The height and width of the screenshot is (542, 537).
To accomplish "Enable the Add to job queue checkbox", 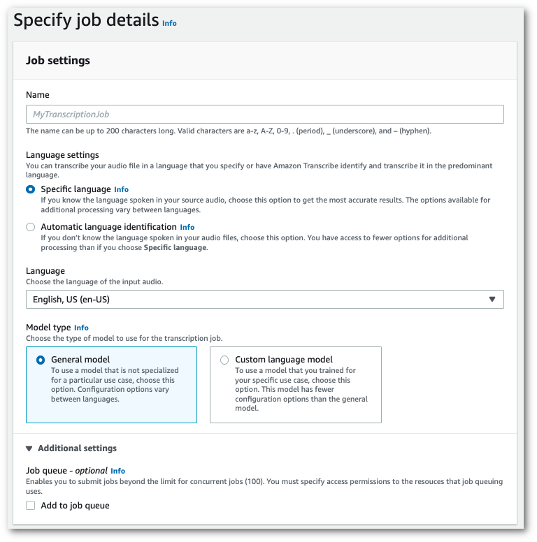I will (x=31, y=506).
